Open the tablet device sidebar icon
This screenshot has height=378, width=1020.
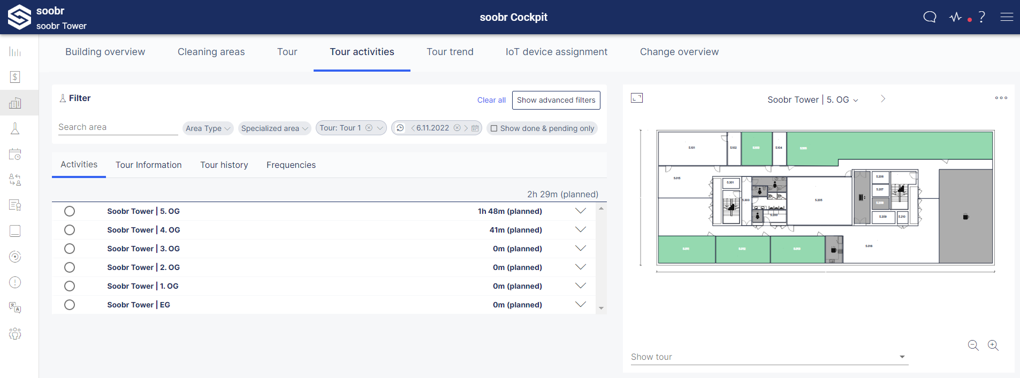[15, 231]
